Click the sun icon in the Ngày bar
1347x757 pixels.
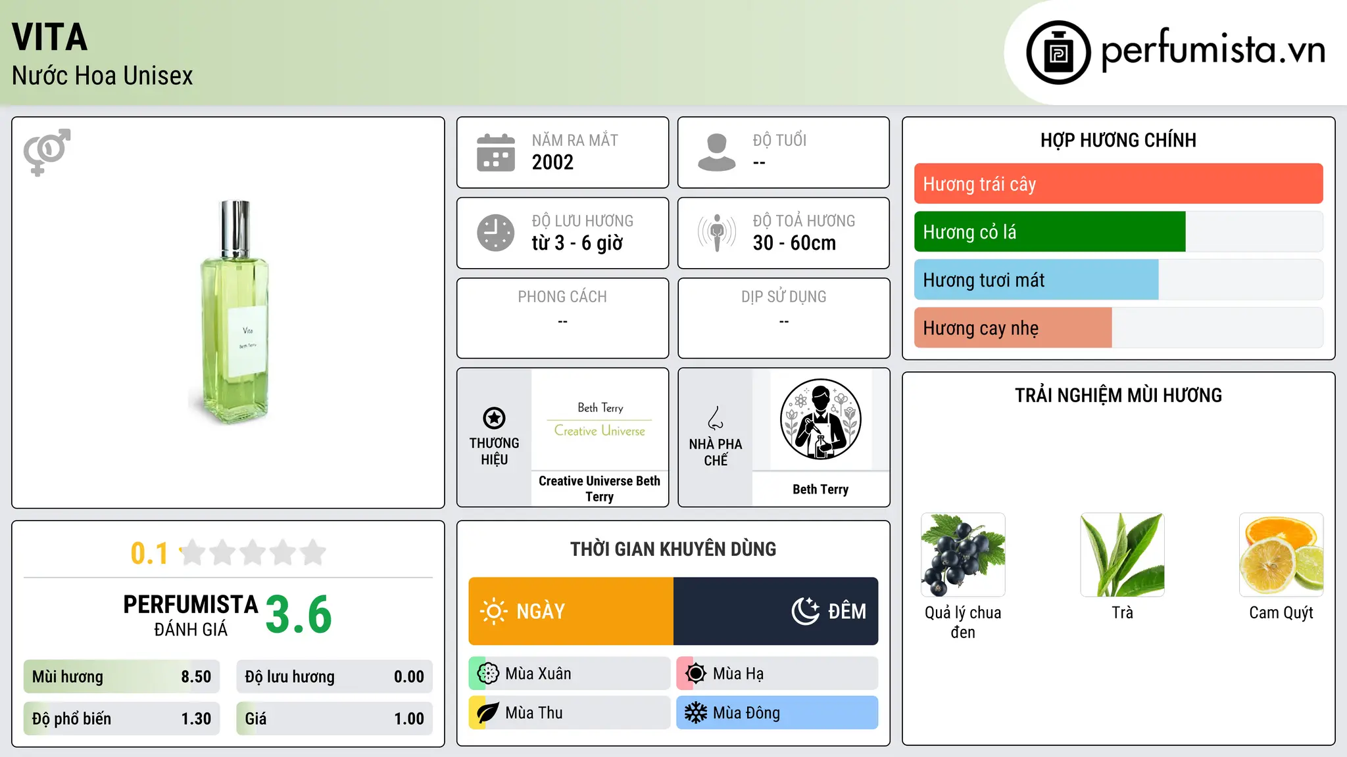(493, 611)
